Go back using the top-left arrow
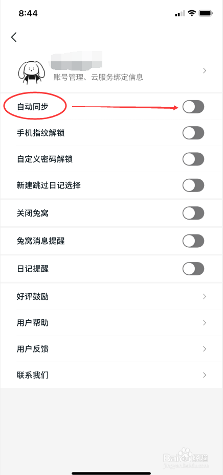Screen dimensions: 223x475 (x=14, y=37)
